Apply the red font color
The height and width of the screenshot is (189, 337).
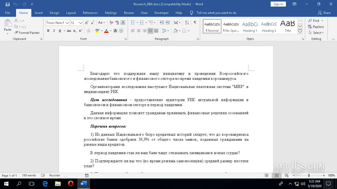[106, 31]
